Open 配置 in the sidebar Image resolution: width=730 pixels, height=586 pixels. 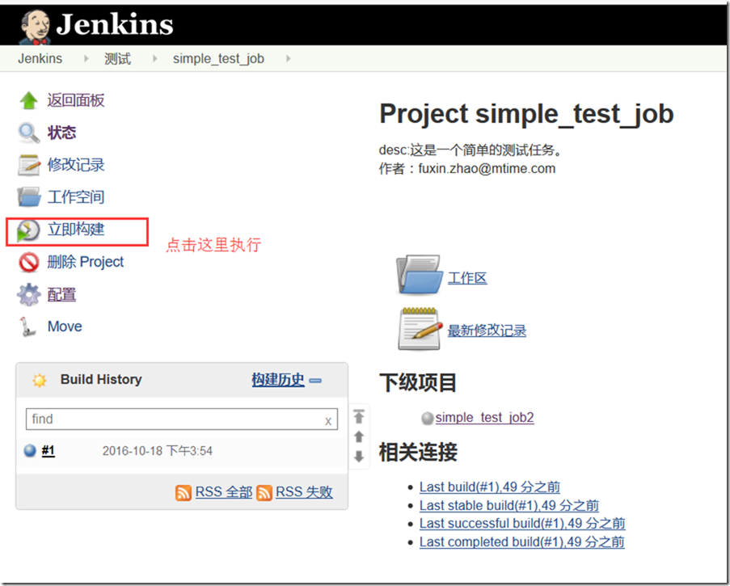(61, 295)
